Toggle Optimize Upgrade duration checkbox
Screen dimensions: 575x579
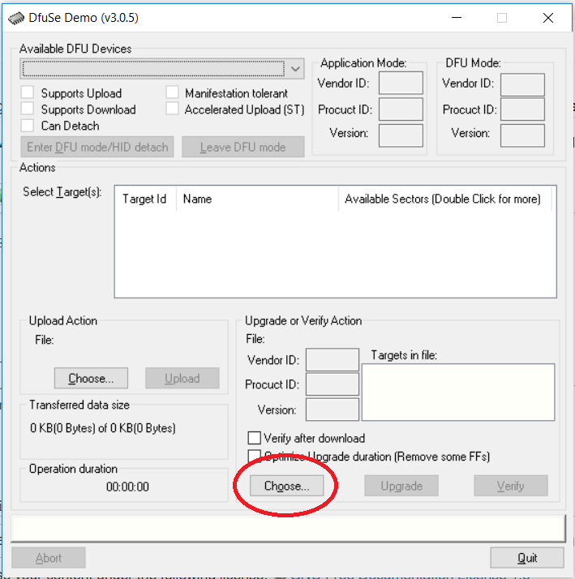[255, 457]
